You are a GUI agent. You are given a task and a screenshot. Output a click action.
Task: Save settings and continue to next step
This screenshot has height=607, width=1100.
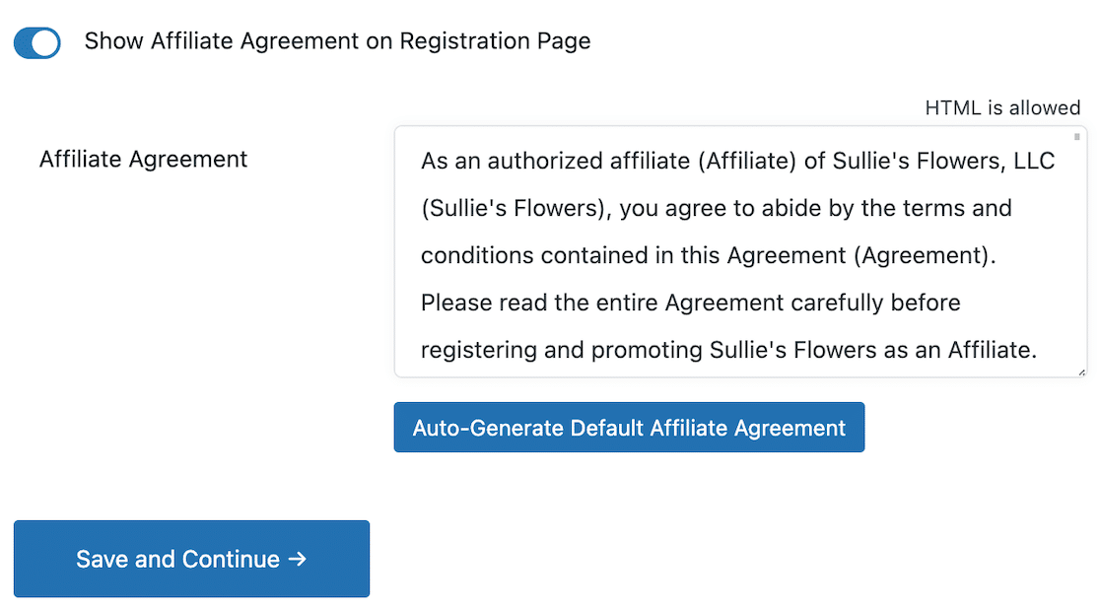coord(191,558)
